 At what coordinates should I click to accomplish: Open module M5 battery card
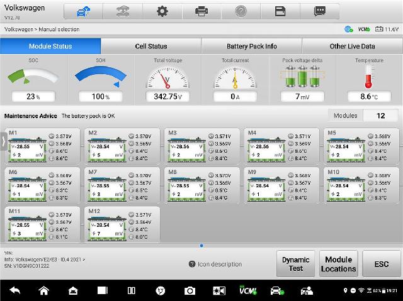tap(361, 146)
